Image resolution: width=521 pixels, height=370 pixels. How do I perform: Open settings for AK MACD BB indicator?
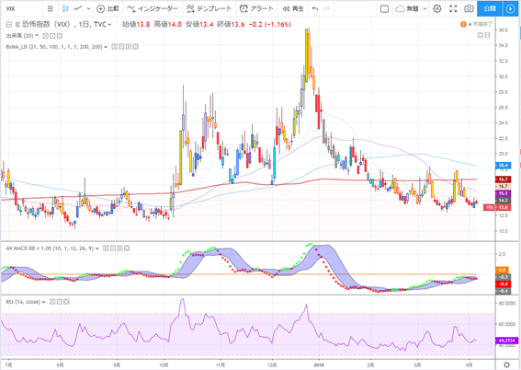(113, 249)
